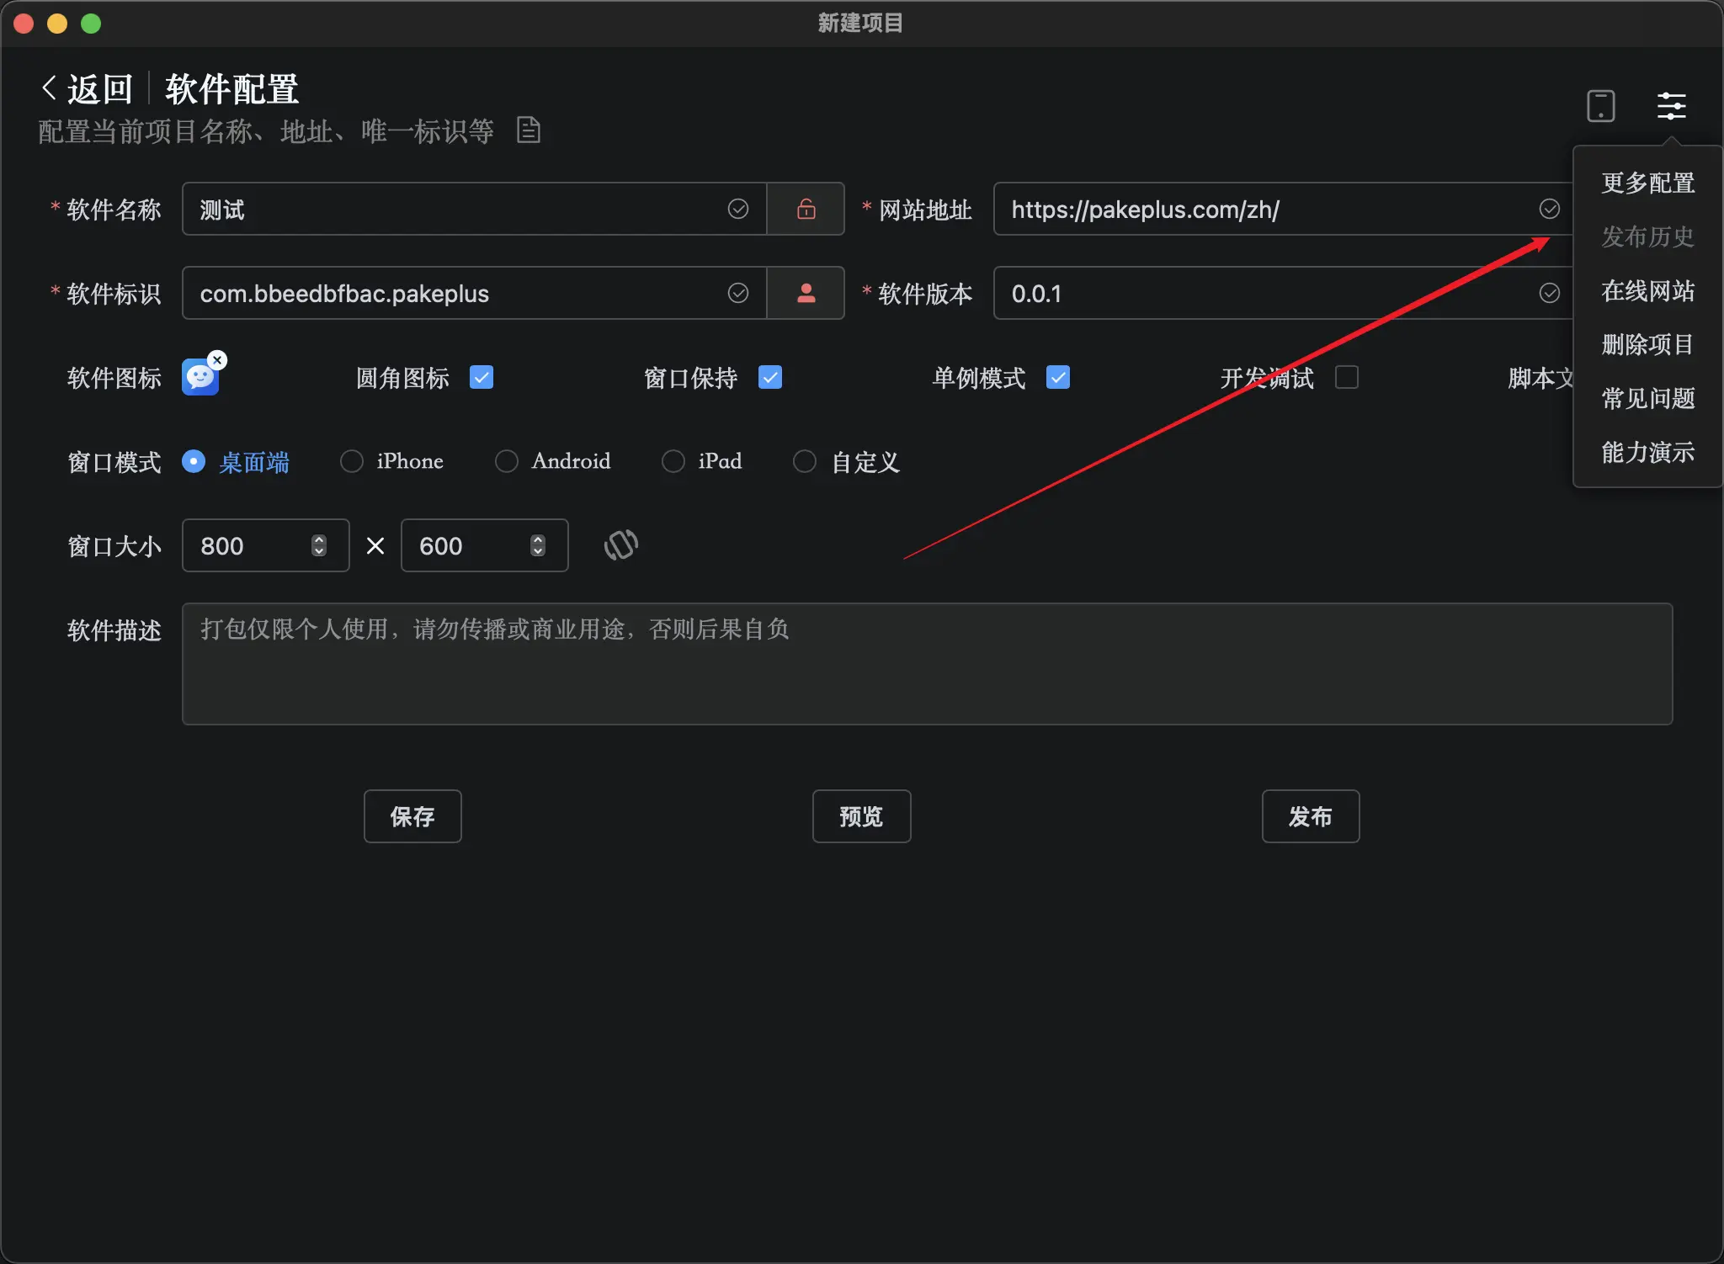
Task: Click the 软件描述 text area
Action: 926,664
